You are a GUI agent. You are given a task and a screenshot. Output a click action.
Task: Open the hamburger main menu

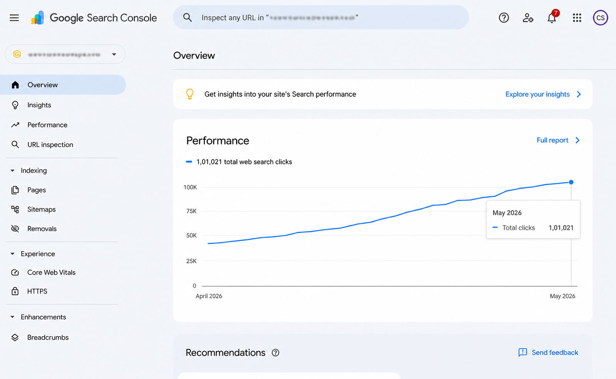coord(14,18)
